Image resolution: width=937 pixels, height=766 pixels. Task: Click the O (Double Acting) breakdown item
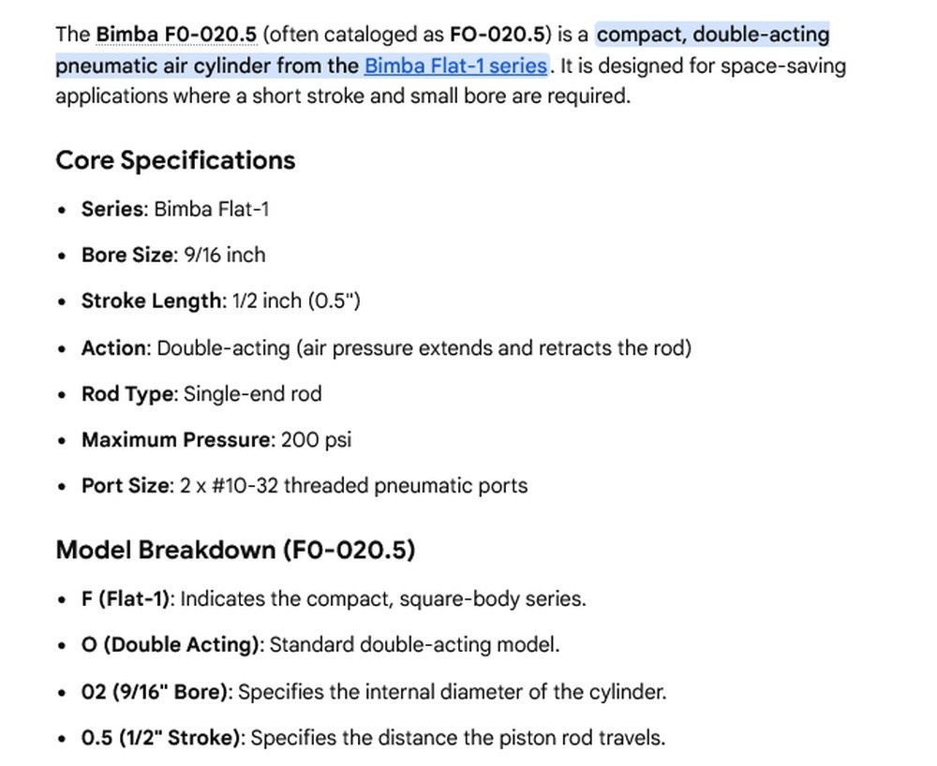point(320,644)
